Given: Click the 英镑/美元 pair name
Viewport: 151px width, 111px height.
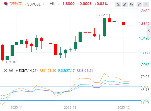Looking at the screenshot, I should coord(18,4).
